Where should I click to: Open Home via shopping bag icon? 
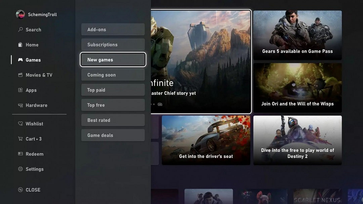tap(21, 45)
